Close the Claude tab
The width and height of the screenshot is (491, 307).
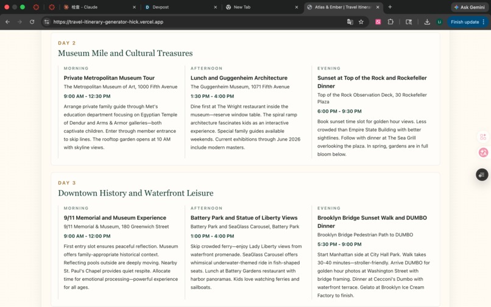click(134, 7)
